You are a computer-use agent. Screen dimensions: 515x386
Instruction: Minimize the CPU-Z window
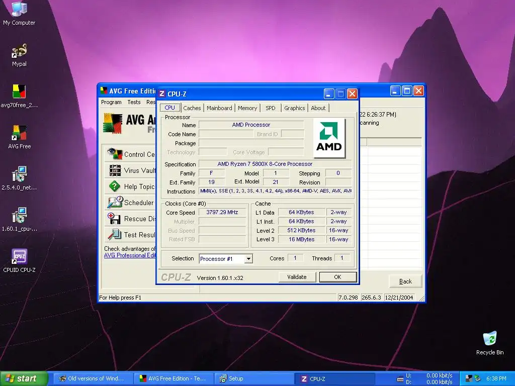[x=329, y=94]
